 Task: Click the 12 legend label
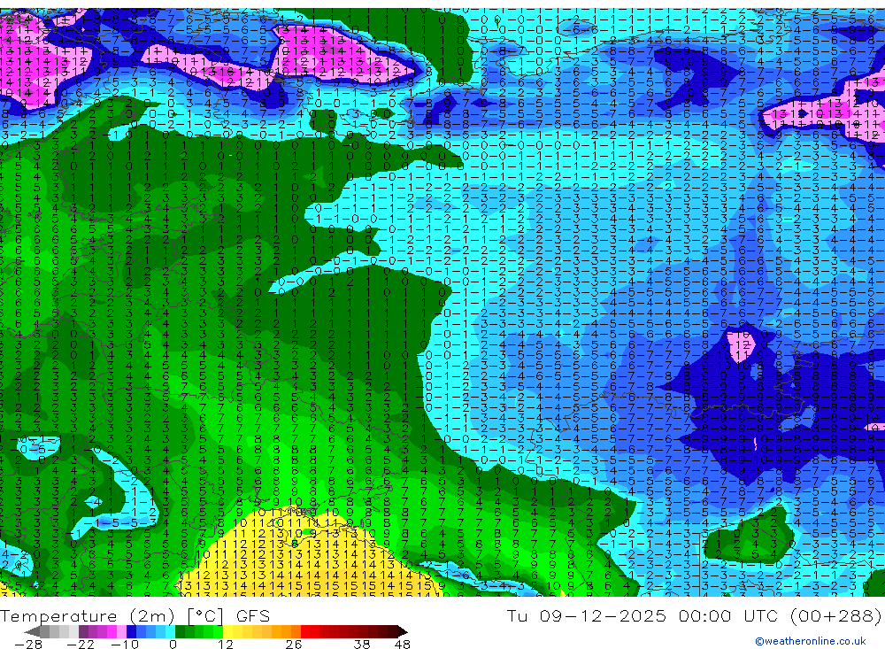coord(226,645)
